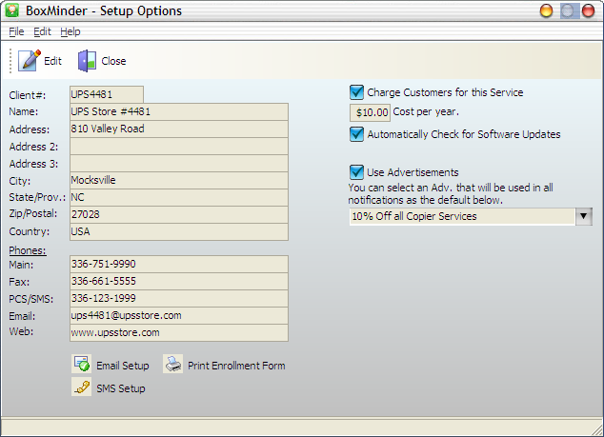Image resolution: width=604 pixels, height=437 pixels.
Task: Click the Zip/Postal field 27028
Action: (179, 214)
